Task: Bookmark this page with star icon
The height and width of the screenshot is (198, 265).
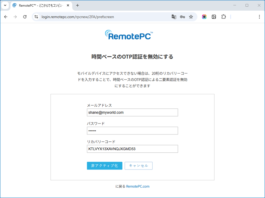Action: (x=191, y=17)
